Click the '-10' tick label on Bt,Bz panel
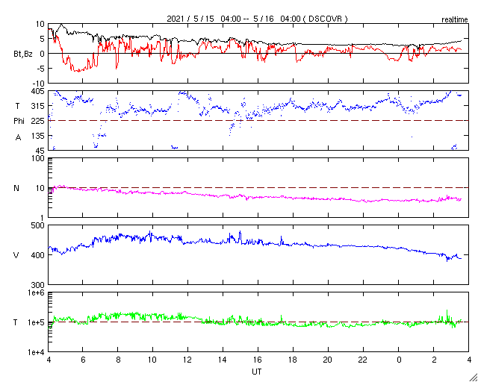The image size is (478, 382). [x=39, y=84]
